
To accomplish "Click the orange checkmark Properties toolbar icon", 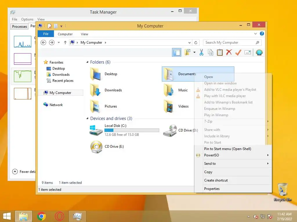I will click(x=238, y=52).
